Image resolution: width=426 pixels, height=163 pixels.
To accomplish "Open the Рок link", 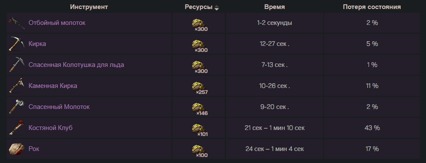I will pos(34,149).
